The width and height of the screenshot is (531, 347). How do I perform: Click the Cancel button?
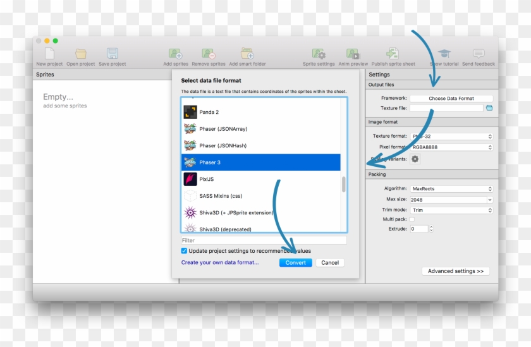pyautogui.click(x=330, y=263)
